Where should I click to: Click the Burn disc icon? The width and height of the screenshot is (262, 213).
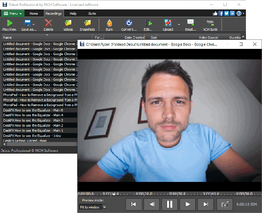pos(109,25)
